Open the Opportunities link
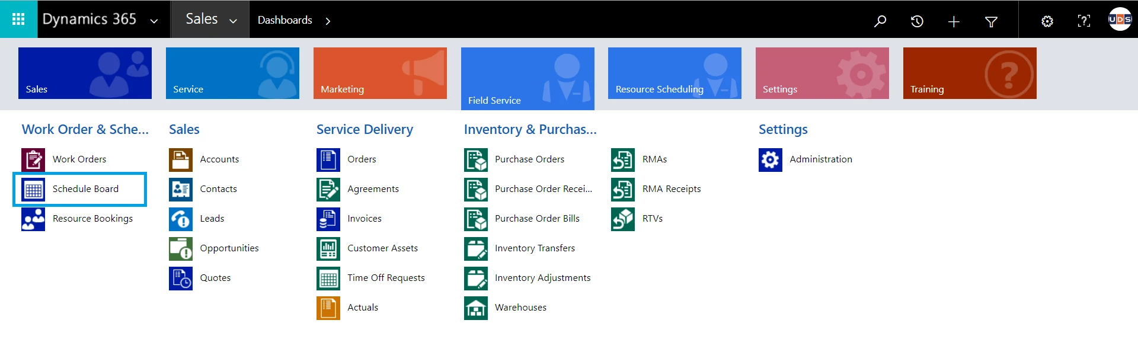Viewport: 1138px width, 339px height. point(229,248)
